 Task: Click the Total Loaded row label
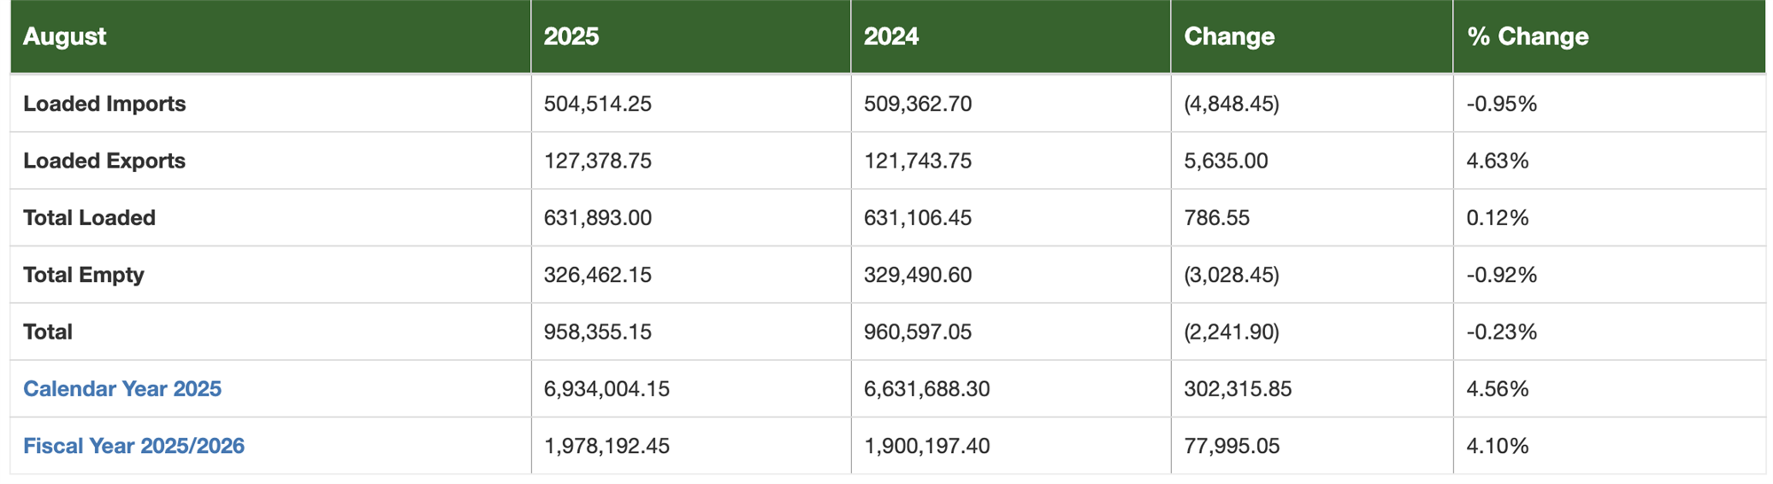pyautogui.click(x=90, y=218)
